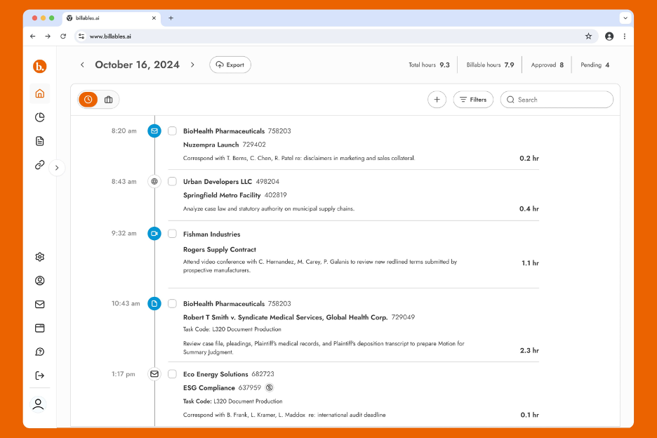
Task: Go to the previous day with left chevron
Action: (82, 65)
